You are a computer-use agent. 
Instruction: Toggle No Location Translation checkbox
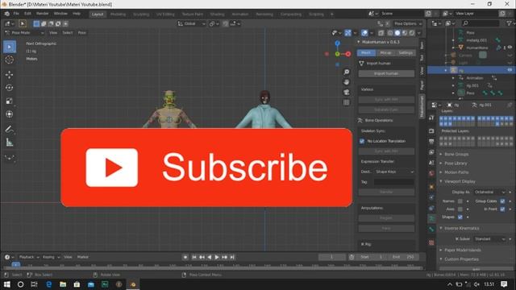pos(362,141)
